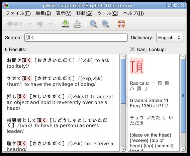Click the printer icon
This screenshot has width=190, height=156.
(x=77, y=24)
